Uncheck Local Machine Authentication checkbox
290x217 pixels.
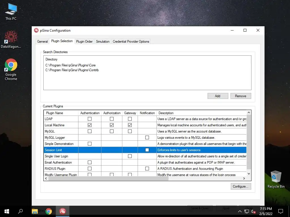coord(89,125)
